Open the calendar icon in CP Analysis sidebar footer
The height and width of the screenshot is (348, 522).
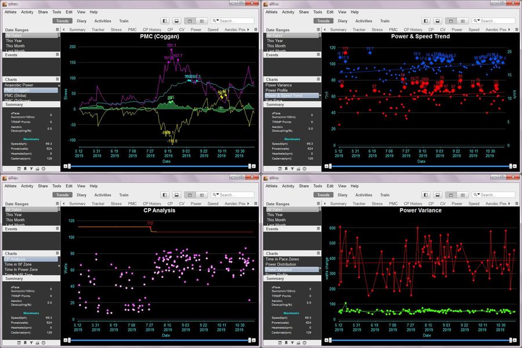tap(19, 343)
